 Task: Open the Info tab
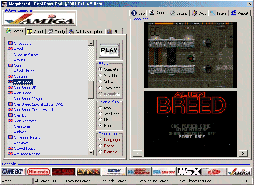[x=138, y=13]
